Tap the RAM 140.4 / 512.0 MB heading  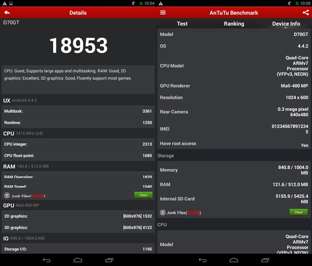[x=26, y=166]
